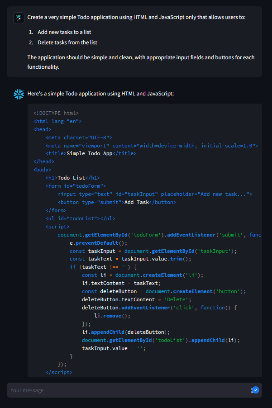Click the blue checkmark send icon

pyautogui.click(x=255, y=390)
